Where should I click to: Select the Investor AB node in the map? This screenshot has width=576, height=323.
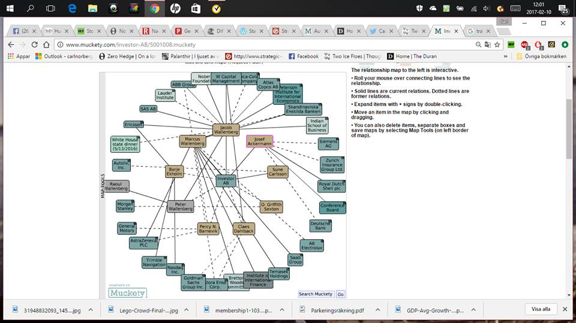click(x=226, y=180)
